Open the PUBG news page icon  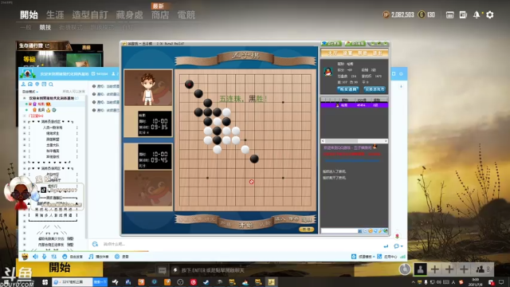[463, 14]
